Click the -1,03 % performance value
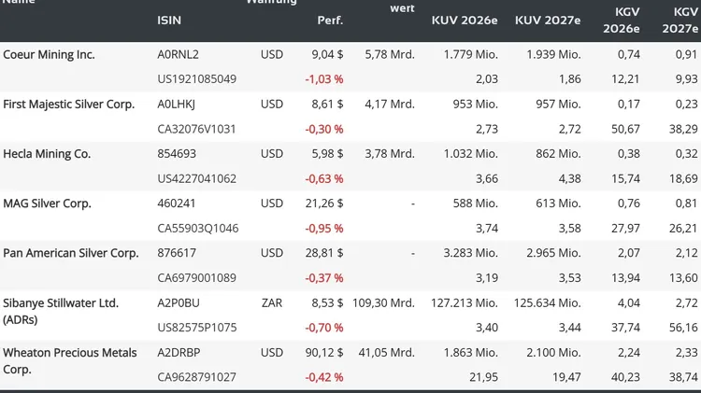The height and width of the screenshot is (393, 701). coord(324,79)
